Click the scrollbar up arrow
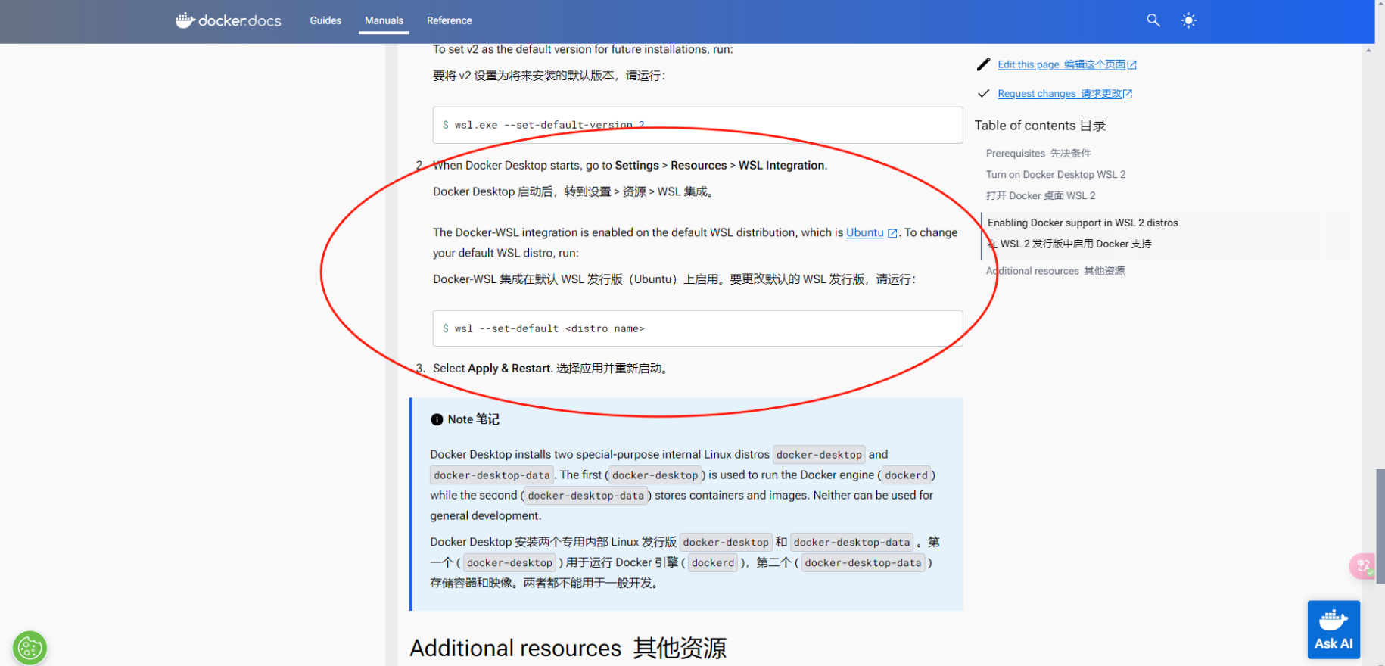The image size is (1385, 666). pos(1368,51)
